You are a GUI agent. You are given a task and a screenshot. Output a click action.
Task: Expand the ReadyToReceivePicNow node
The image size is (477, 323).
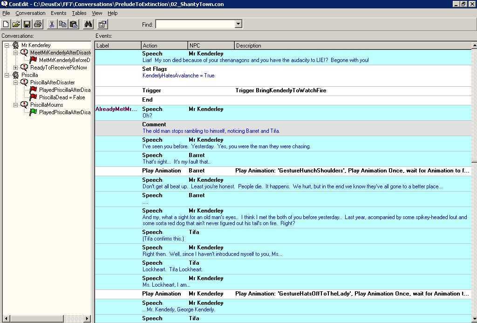click(x=15, y=68)
